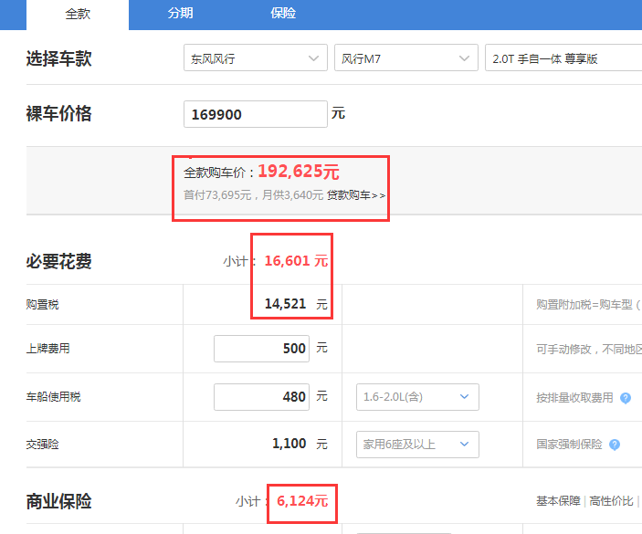Click the help icon beside 国家强制保险

[615, 445]
